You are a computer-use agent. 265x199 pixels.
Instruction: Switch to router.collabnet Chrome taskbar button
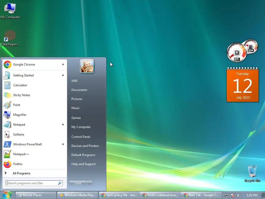click(x=160, y=195)
